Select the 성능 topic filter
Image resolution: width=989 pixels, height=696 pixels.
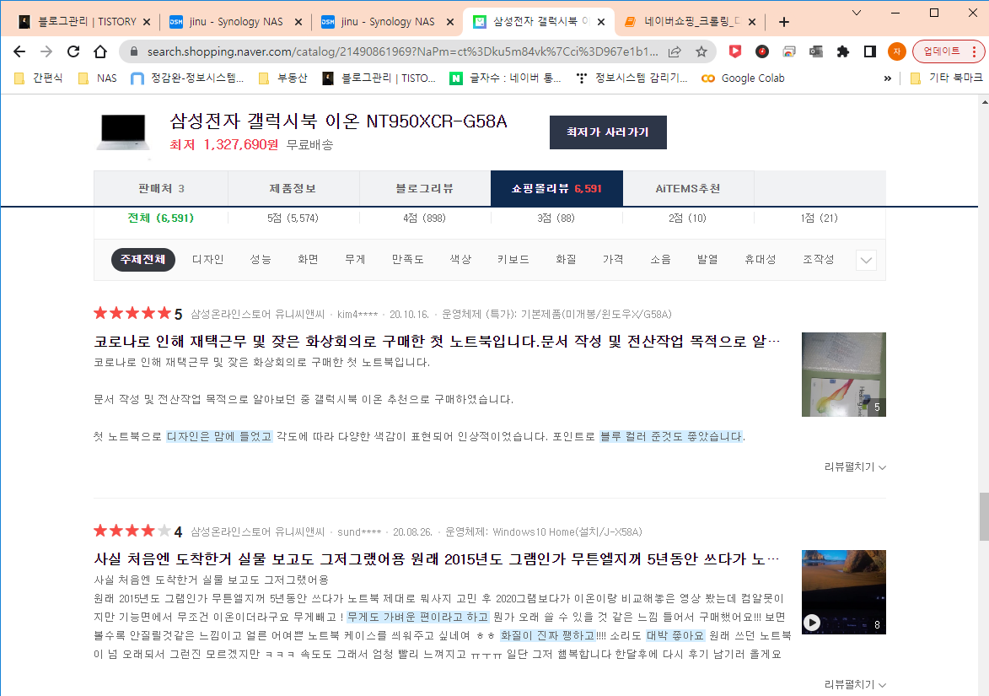[x=261, y=259]
